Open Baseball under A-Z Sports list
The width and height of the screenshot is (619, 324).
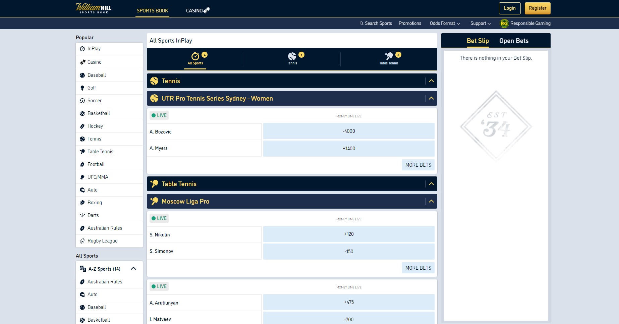click(109, 307)
